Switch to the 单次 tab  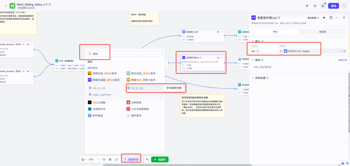[x=275, y=32]
